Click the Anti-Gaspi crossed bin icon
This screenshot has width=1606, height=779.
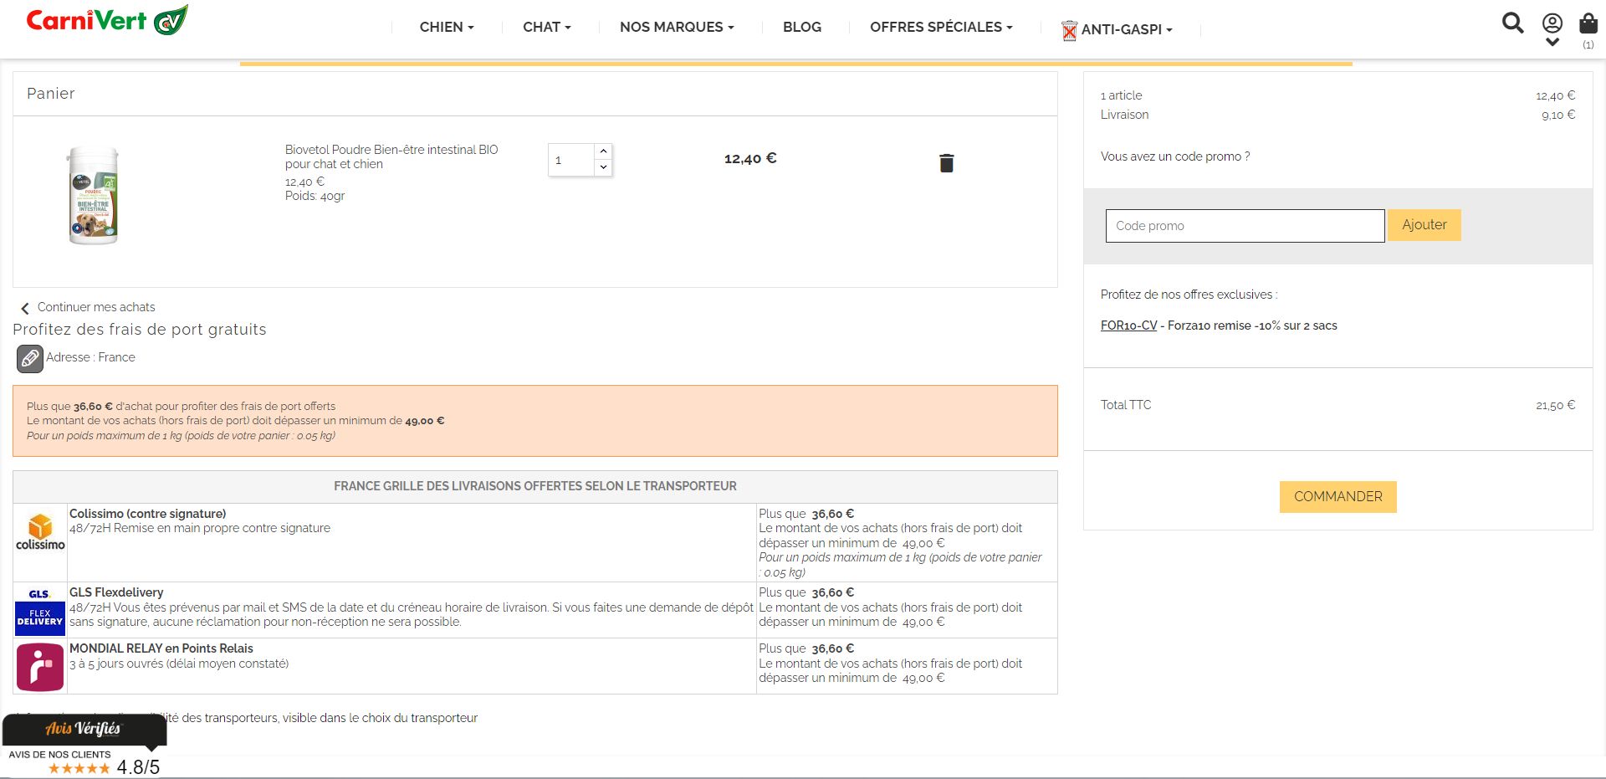click(1069, 31)
